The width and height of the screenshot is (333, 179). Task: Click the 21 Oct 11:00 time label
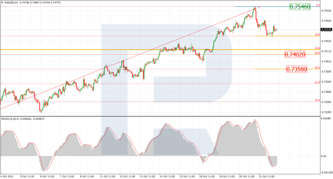point(267,176)
